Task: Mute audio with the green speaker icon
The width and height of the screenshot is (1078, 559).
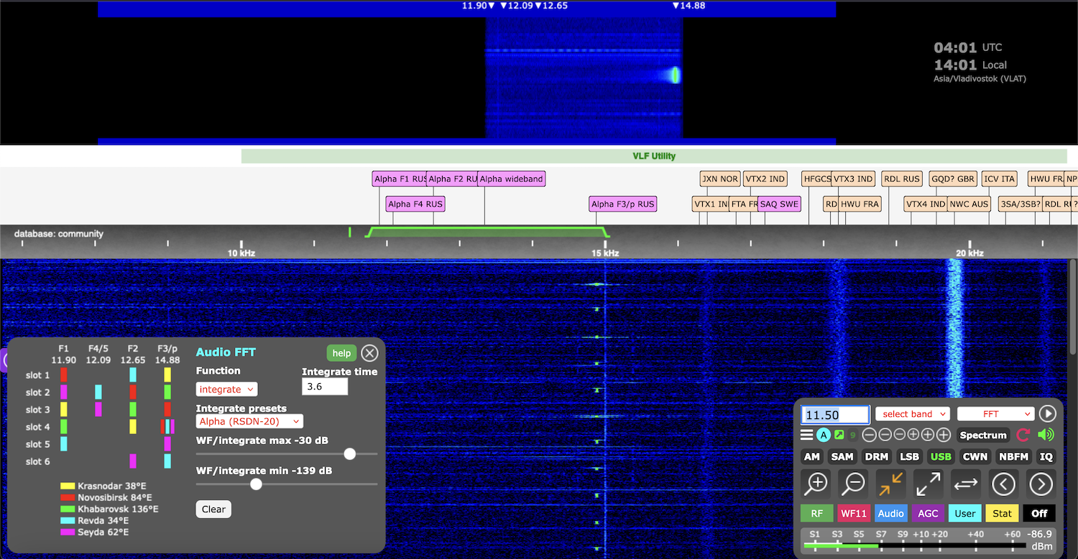Action: click(x=1046, y=435)
